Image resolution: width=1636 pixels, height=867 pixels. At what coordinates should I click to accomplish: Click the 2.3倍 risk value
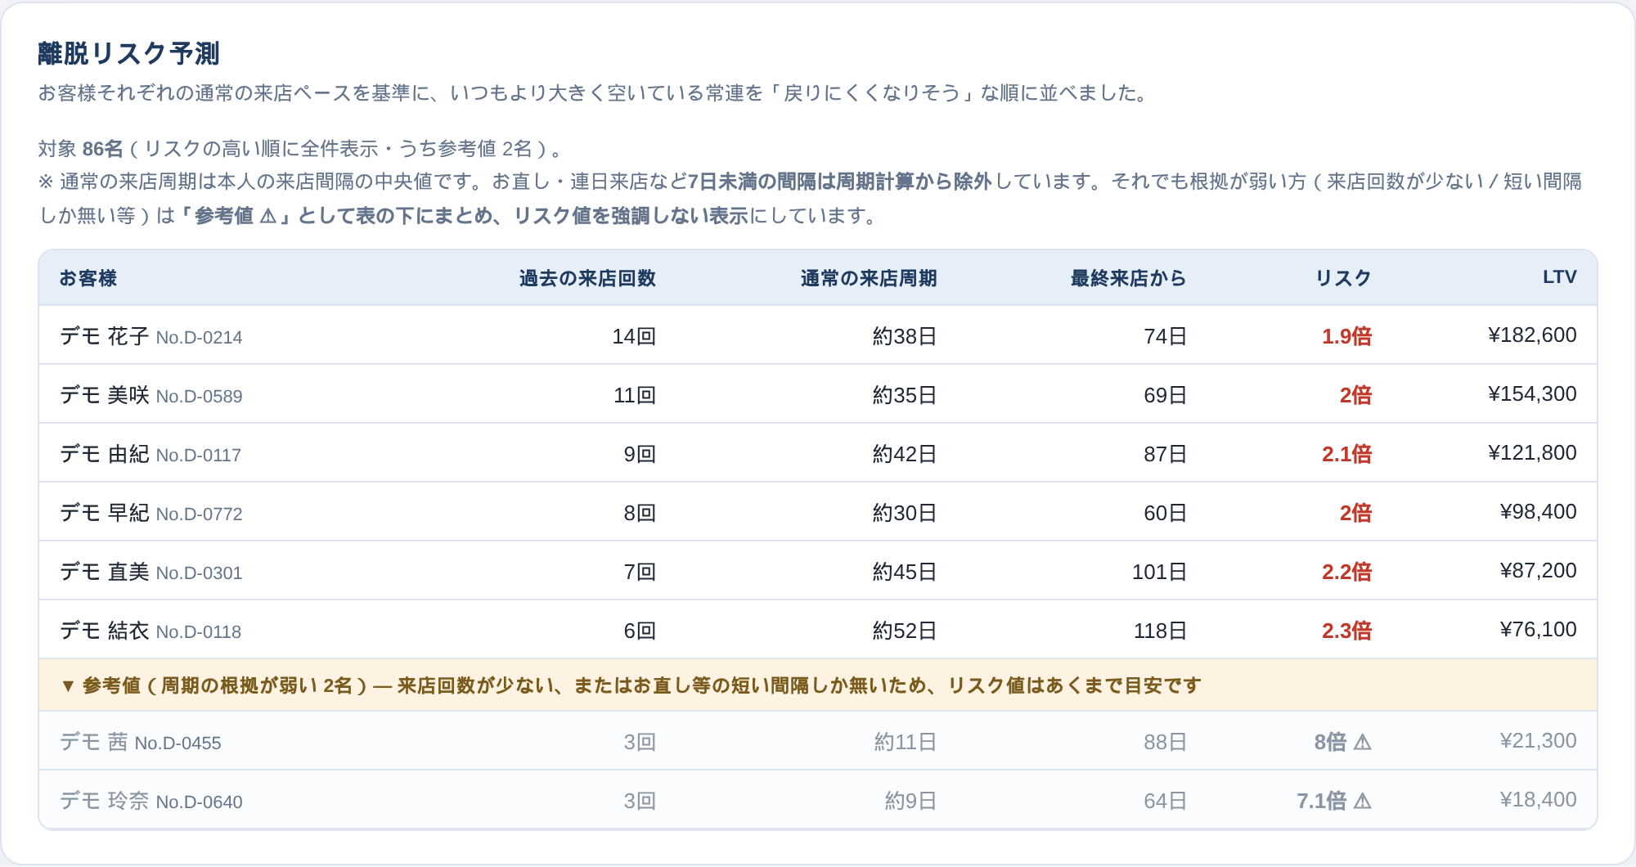[x=1346, y=631]
